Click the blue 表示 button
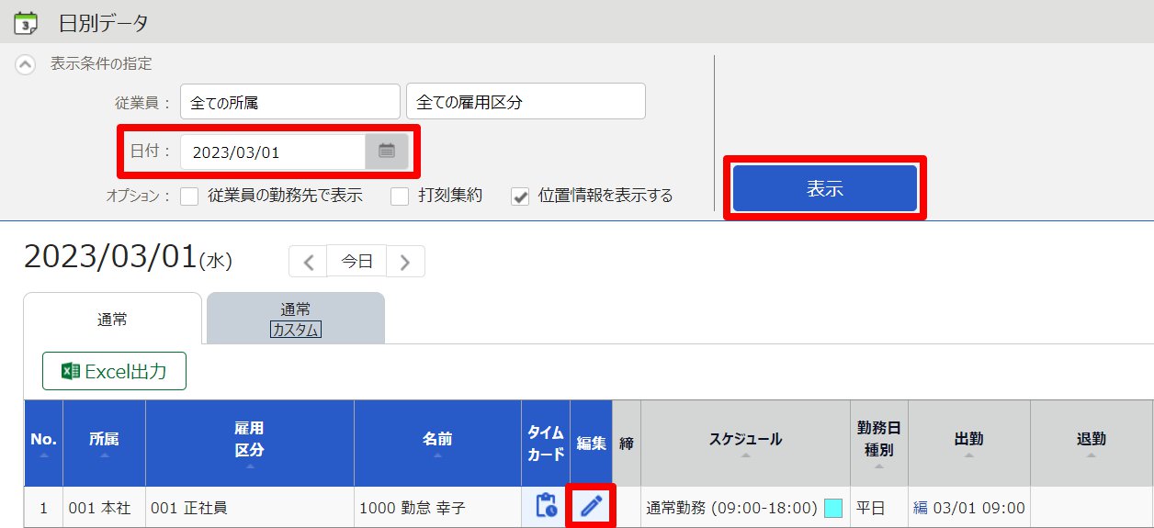This screenshot has width=1154, height=528. pyautogui.click(x=825, y=188)
